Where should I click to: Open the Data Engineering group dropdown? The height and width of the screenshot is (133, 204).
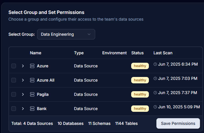[66, 34]
